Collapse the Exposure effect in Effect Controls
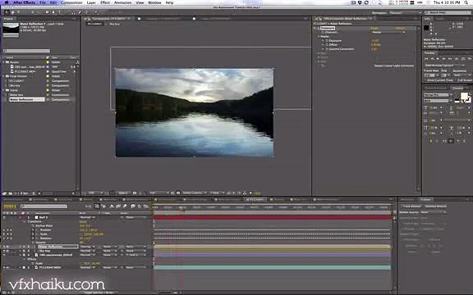473x295 pixels. point(315,29)
